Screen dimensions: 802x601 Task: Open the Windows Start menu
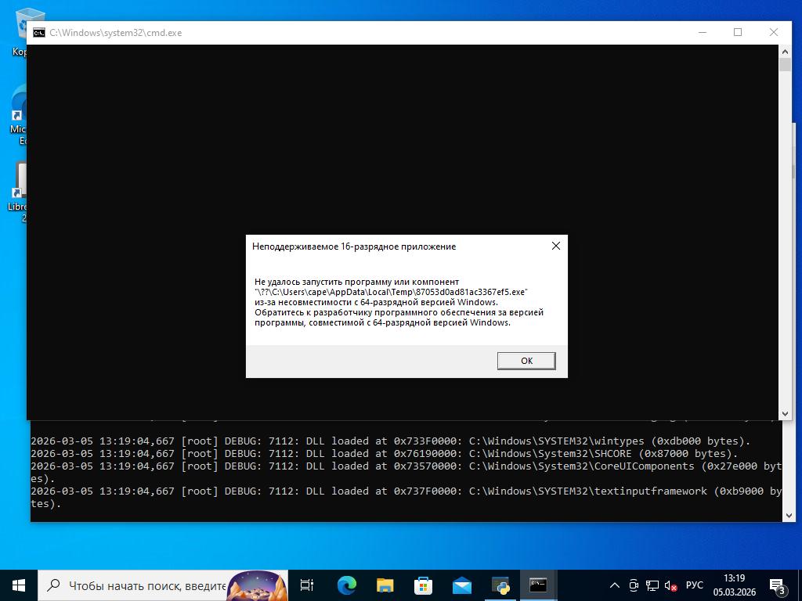(19, 585)
